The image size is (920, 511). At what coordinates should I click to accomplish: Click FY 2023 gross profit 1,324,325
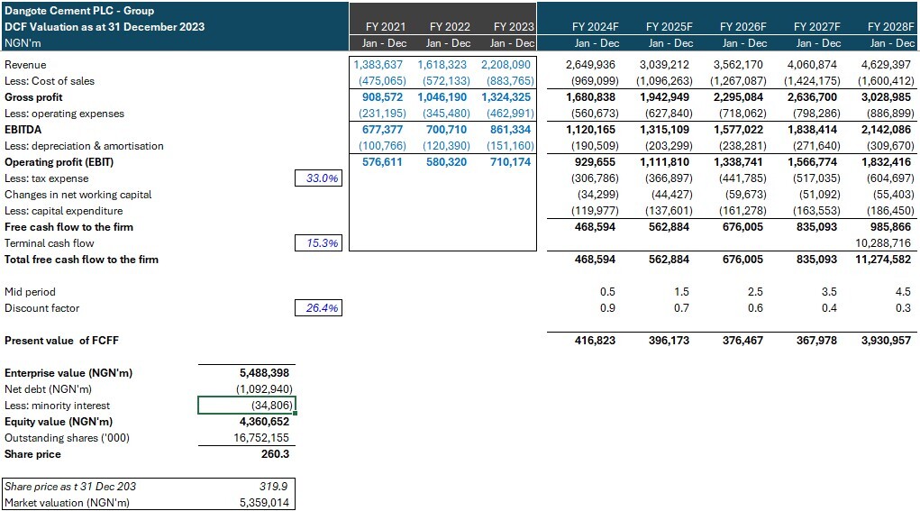click(506, 97)
